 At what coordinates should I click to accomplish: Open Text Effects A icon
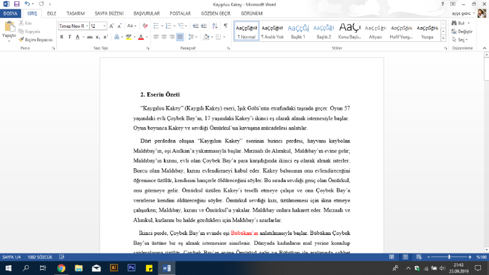coord(117,37)
